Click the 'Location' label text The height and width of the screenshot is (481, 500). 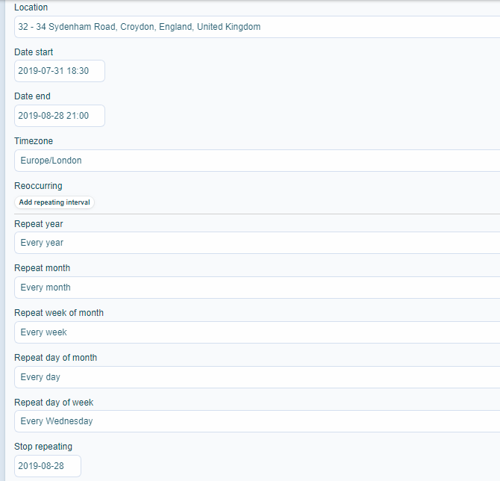(x=31, y=7)
